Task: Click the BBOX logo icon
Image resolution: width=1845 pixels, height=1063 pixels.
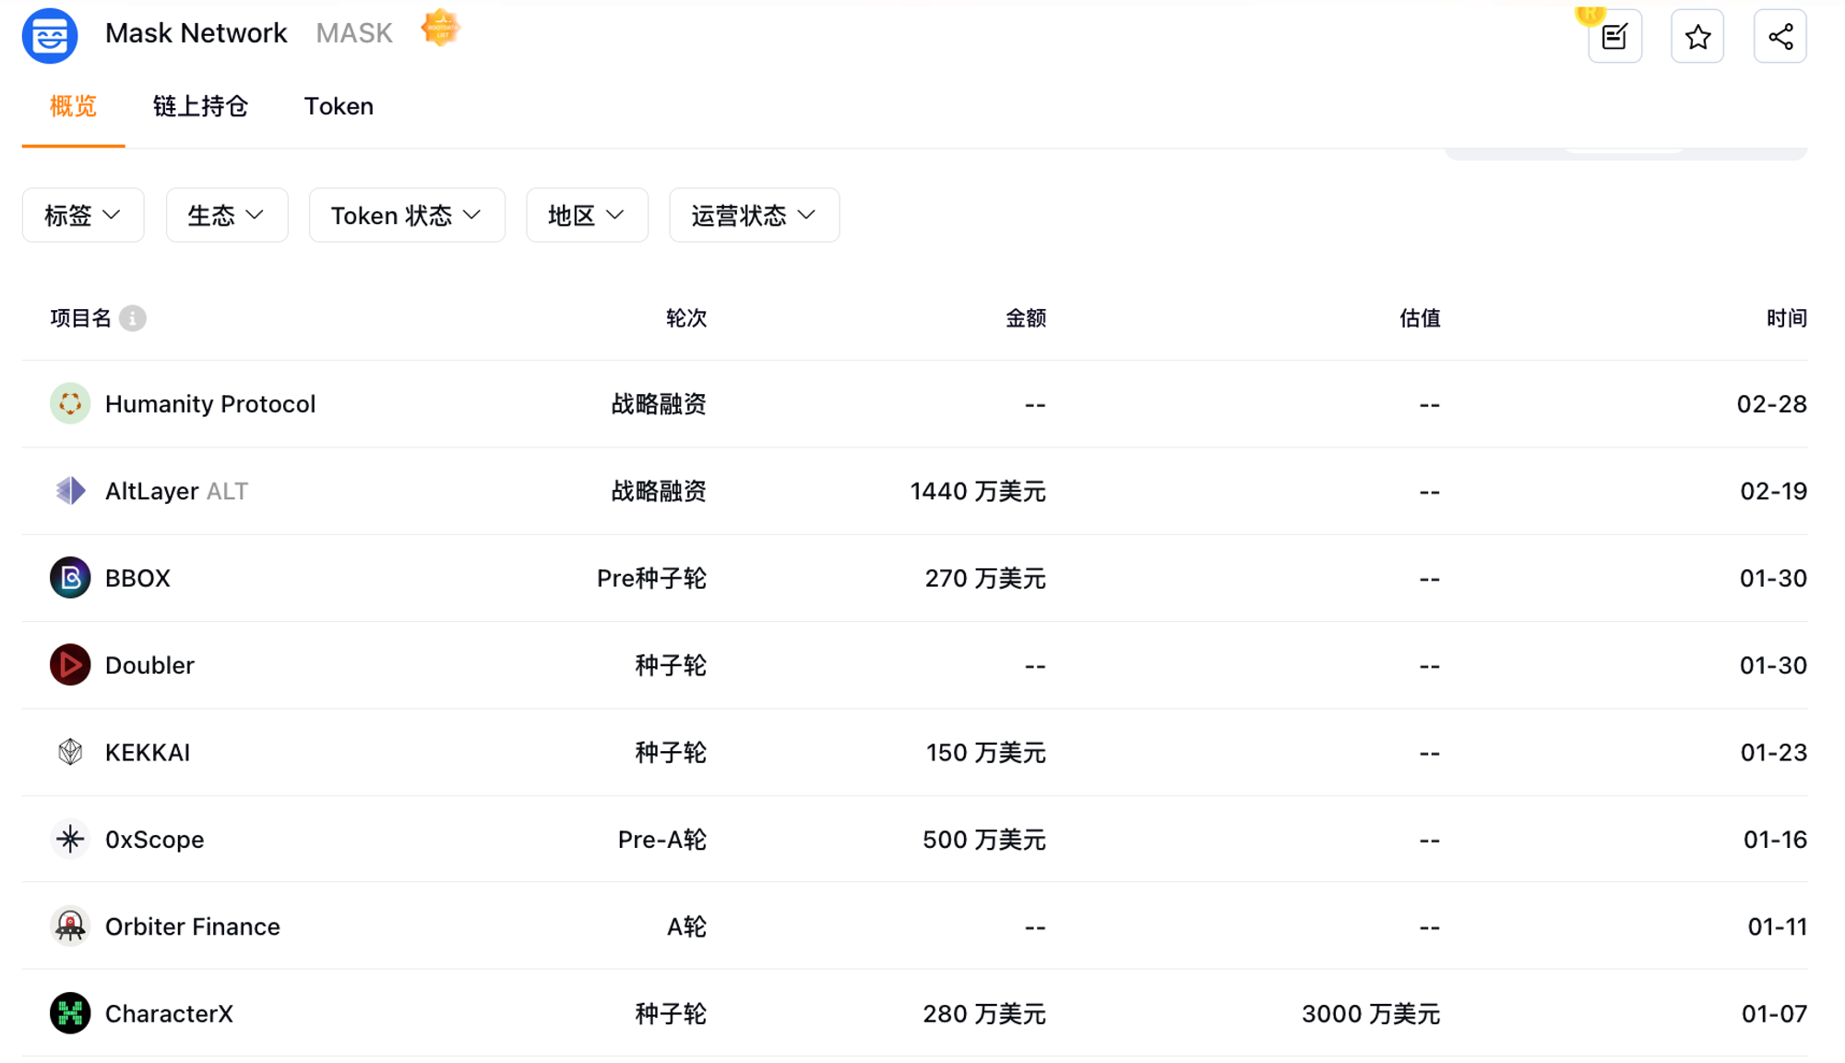Action: 70,578
